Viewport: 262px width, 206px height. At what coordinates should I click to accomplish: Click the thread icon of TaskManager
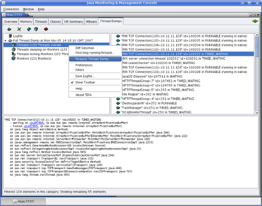[118, 108]
